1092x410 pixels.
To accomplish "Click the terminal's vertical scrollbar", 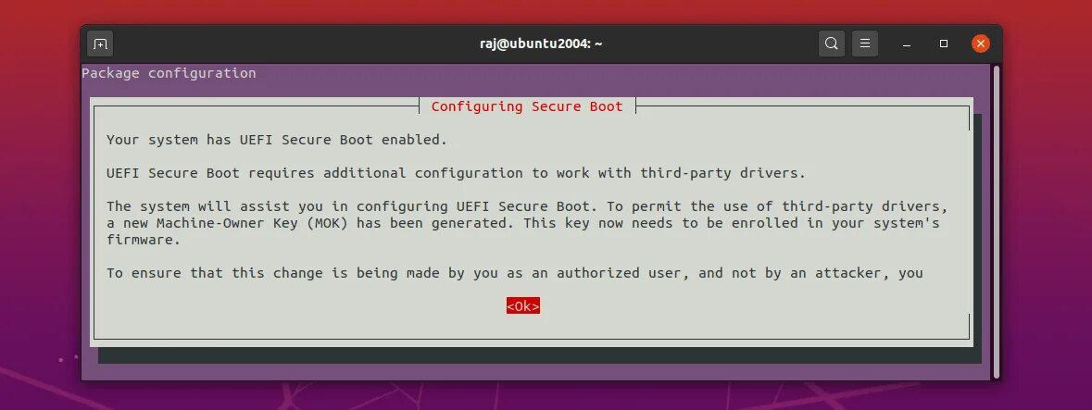I will (997, 221).
